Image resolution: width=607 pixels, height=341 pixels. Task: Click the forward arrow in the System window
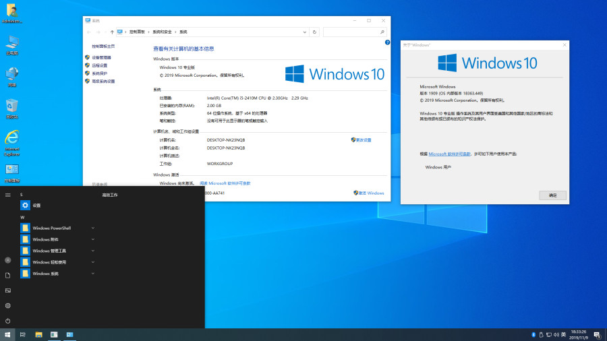98,32
